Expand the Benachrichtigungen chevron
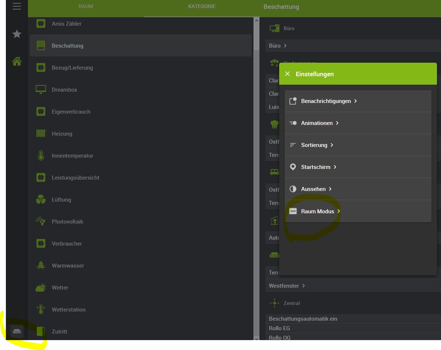 pyautogui.click(x=356, y=101)
